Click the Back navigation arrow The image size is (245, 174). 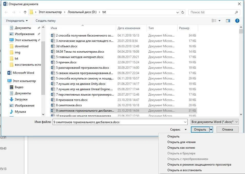(x=6, y=12)
